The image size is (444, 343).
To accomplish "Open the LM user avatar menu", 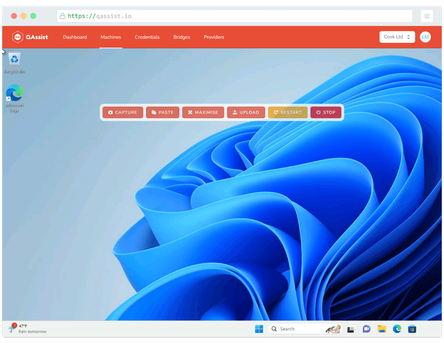I will coord(425,37).
